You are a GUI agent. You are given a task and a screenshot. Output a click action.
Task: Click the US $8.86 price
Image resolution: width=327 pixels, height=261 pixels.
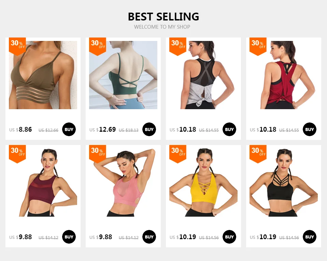(20, 129)
